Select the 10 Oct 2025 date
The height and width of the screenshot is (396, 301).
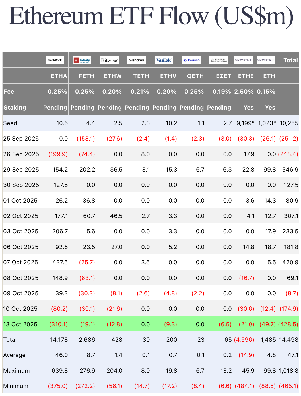click(20, 309)
